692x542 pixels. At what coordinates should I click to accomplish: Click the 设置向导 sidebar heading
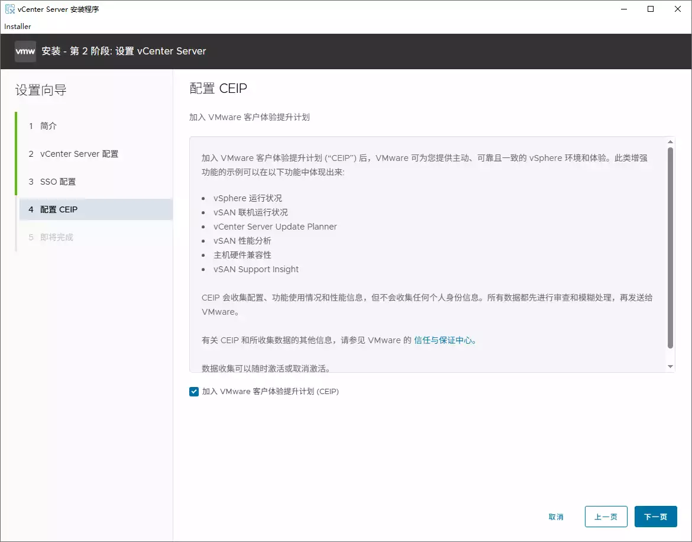point(41,90)
